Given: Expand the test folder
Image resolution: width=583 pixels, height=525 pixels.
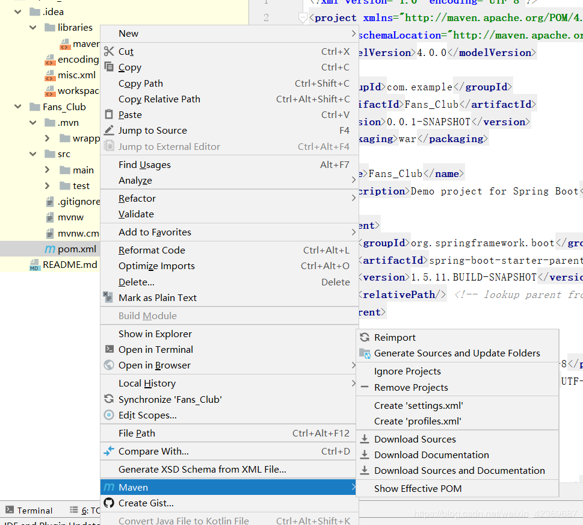Looking at the screenshot, I should pos(47,185).
